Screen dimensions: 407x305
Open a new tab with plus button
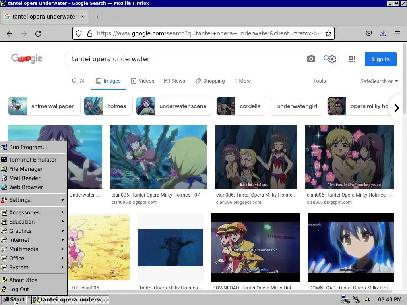point(97,17)
